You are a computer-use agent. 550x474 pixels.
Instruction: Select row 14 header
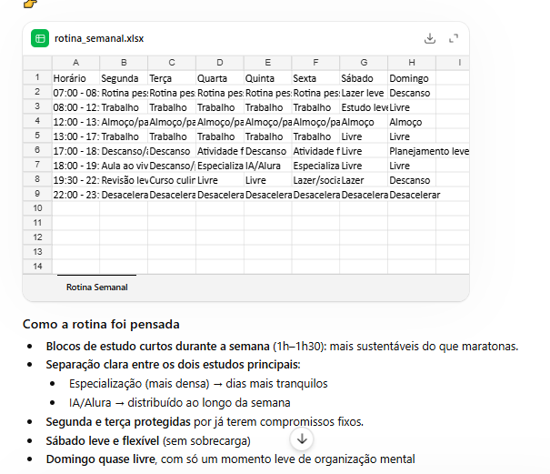(37, 267)
